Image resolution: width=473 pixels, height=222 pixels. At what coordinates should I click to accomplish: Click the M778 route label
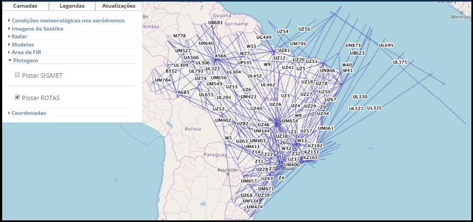179,36
